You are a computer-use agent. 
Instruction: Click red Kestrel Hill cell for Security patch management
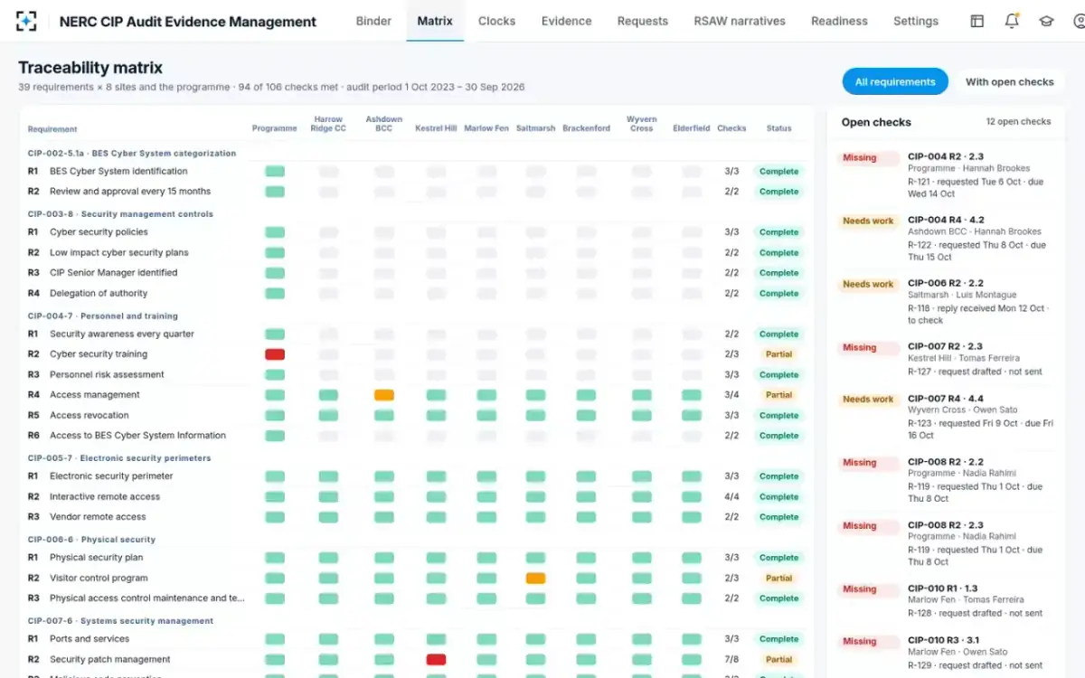coord(436,659)
